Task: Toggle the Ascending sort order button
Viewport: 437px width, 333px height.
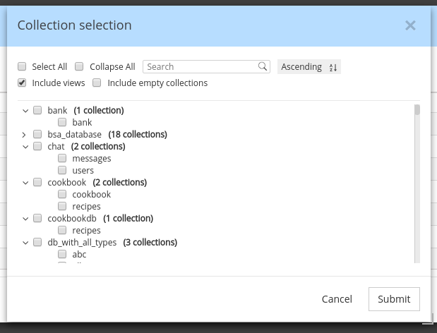Action: click(309, 67)
